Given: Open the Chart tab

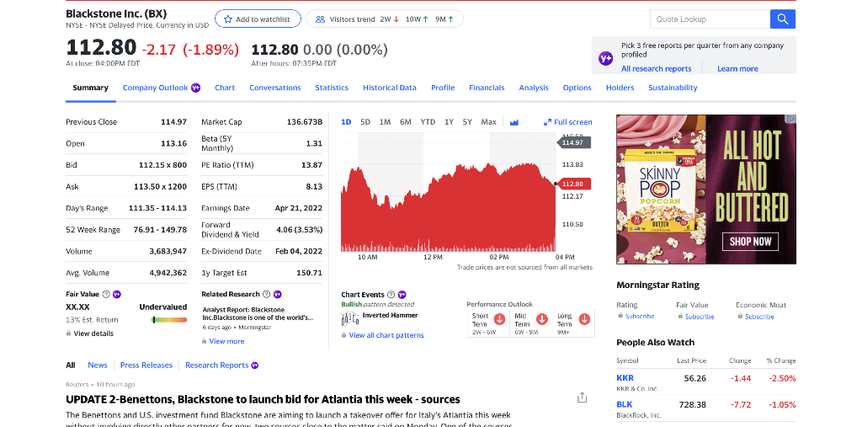Looking at the screenshot, I should point(225,88).
